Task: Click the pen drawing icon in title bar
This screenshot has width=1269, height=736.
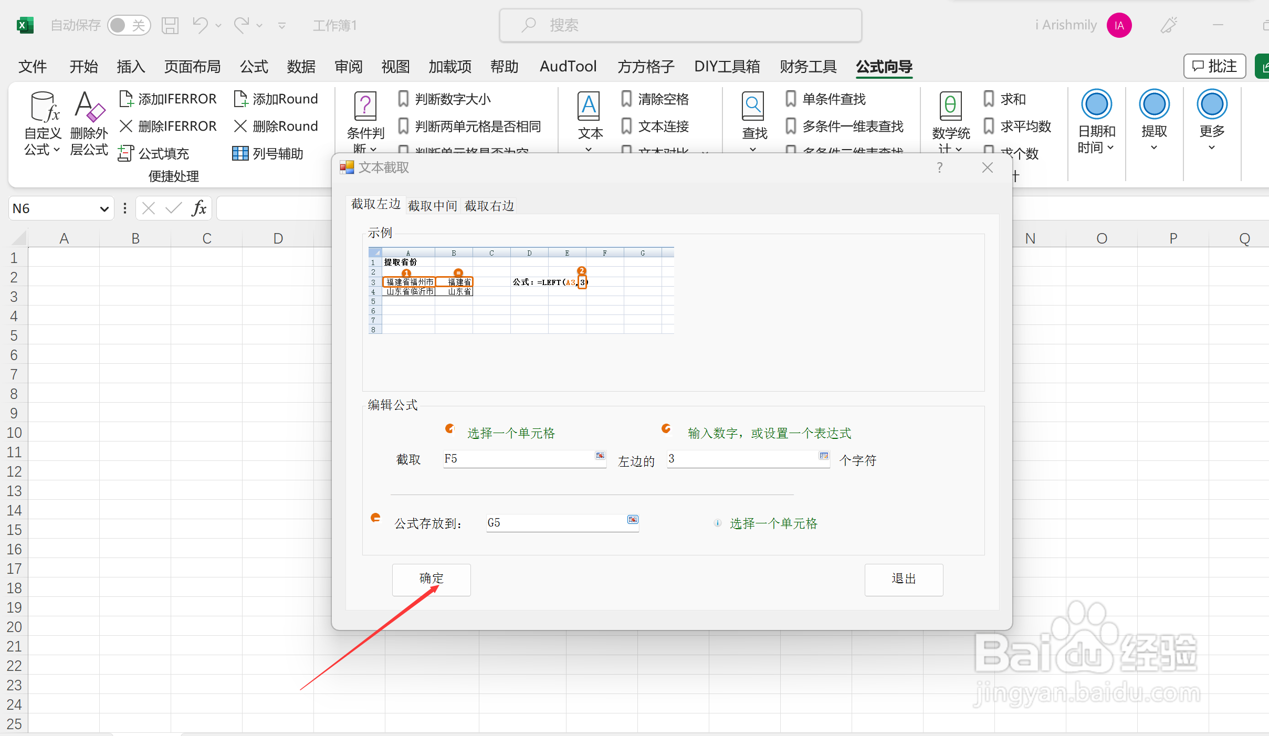Action: click(x=1169, y=25)
